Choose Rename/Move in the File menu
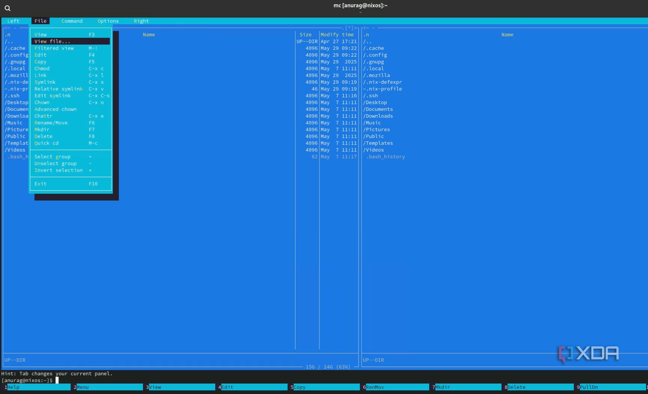Image resolution: width=648 pixels, height=394 pixels. 70,123
